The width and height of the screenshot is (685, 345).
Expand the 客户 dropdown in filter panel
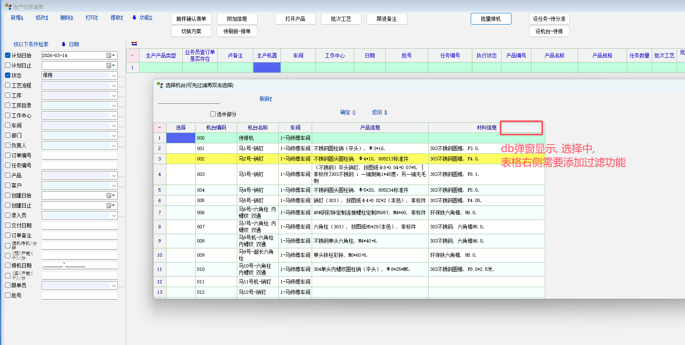coord(114,185)
